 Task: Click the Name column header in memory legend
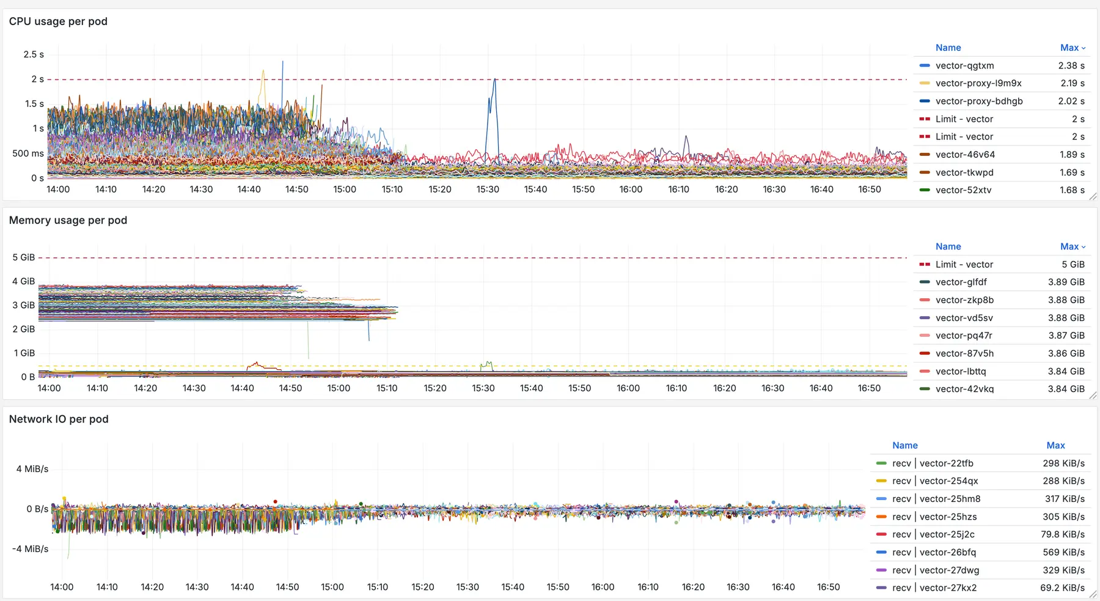(948, 246)
